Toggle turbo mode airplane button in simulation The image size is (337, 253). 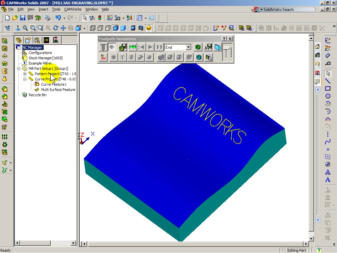coord(112,47)
